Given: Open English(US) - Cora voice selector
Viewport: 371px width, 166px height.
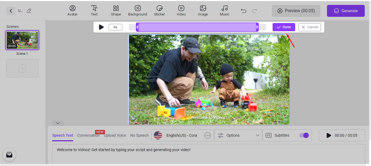Looking at the screenshot, I should pos(183,135).
